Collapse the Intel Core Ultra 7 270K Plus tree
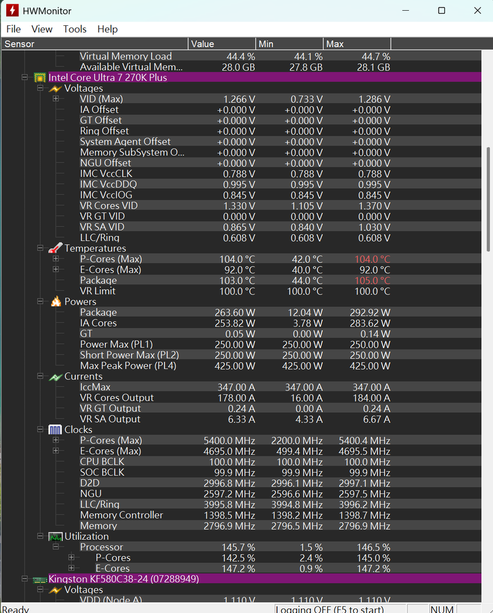The height and width of the screenshot is (613, 493). 25,77
